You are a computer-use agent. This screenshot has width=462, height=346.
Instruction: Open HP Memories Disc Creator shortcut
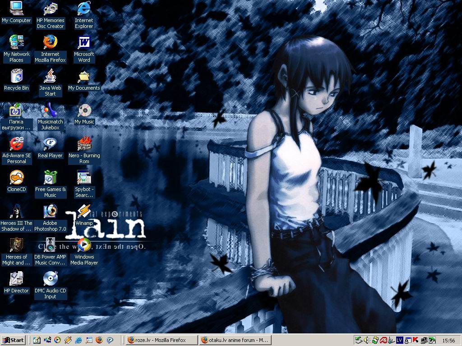point(50,15)
